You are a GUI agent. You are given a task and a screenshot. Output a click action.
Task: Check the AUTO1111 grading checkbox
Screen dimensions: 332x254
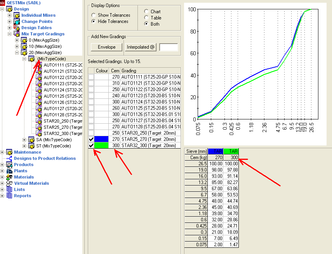[91, 77]
